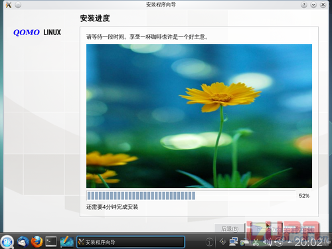332x249 pixels.
Task: Switch to the 安装程序向导 taskbar entry
Action: click(131, 242)
